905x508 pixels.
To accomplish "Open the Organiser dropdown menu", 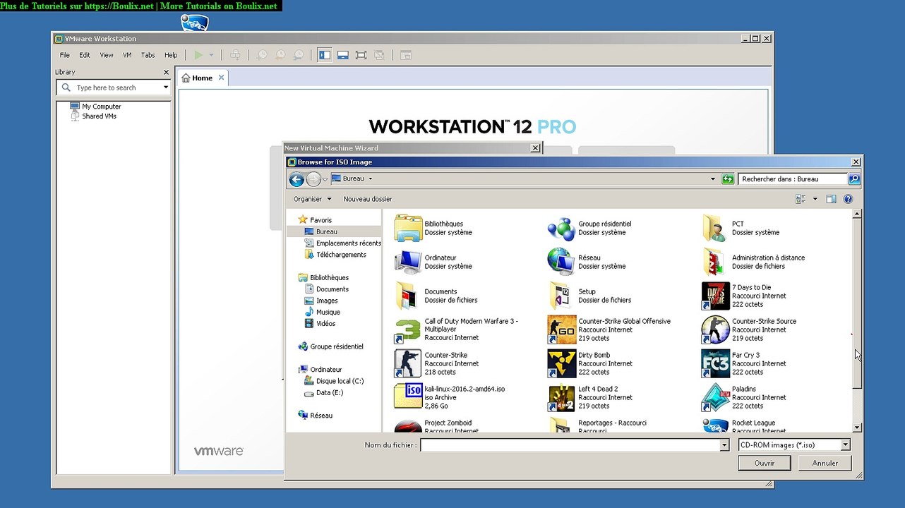I will click(x=313, y=199).
